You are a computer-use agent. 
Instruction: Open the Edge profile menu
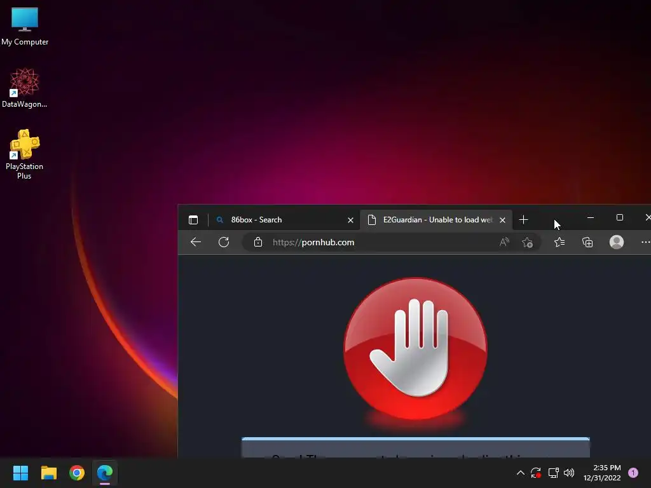click(617, 242)
